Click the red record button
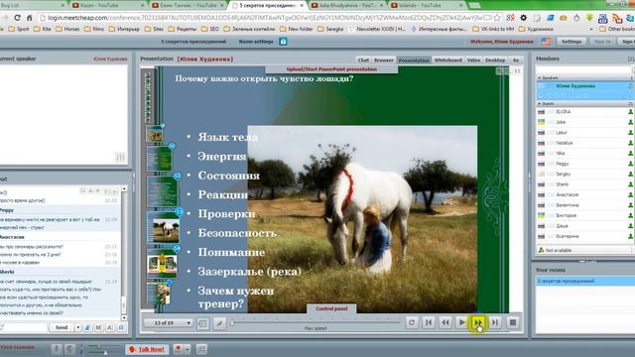 pos(178,349)
